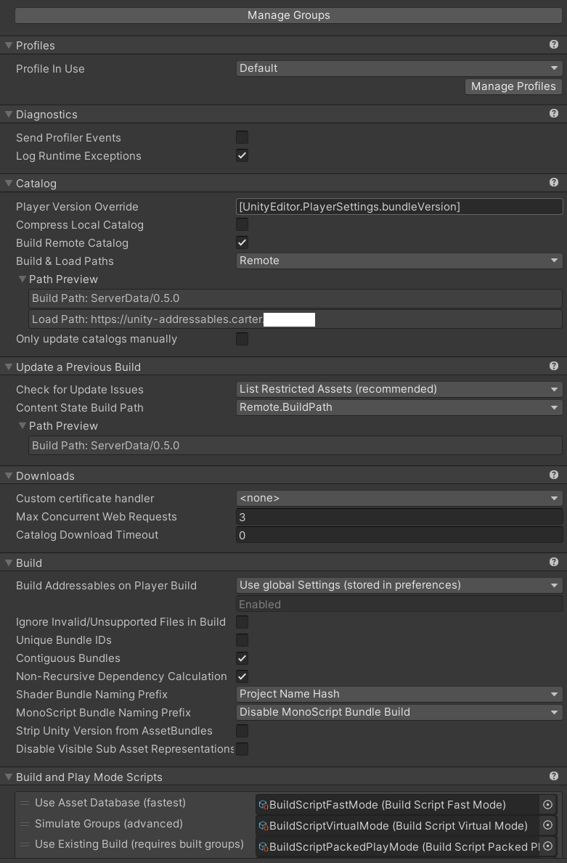Click the Max Concurrent Web Requests field
567x863 pixels.
pos(399,517)
